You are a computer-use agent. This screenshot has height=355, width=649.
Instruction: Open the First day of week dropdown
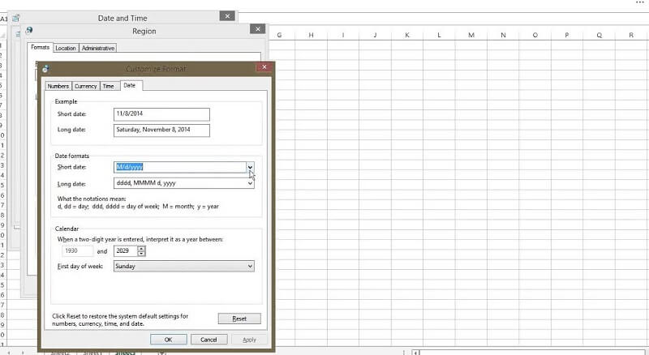coord(250,266)
